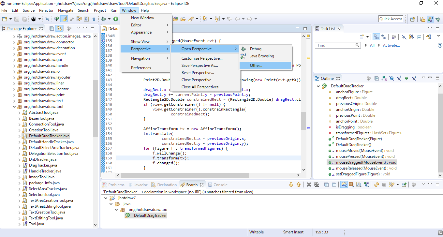Click Run Current Search Again icon
The height and width of the screenshot is (237, 443).
[377, 185]
